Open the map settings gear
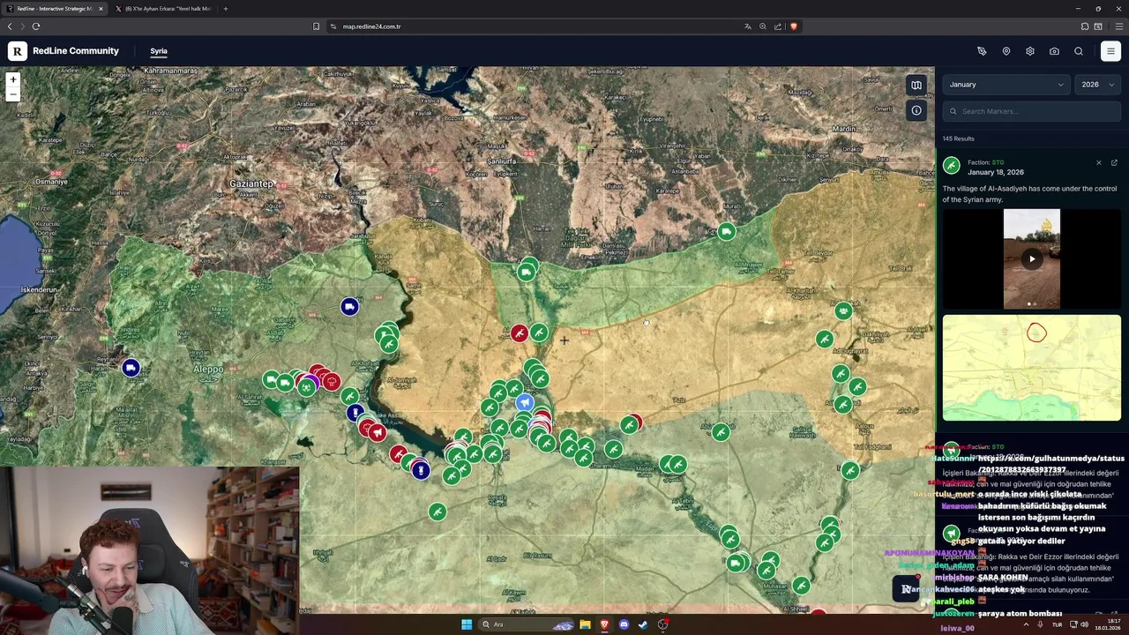This screenshot has width=1129, height=635. [x=1030, y=51]
